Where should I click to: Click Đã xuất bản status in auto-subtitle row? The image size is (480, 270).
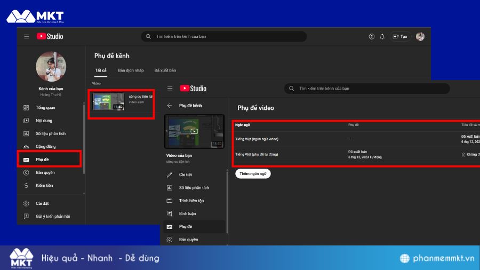click(x=357, y=152)
